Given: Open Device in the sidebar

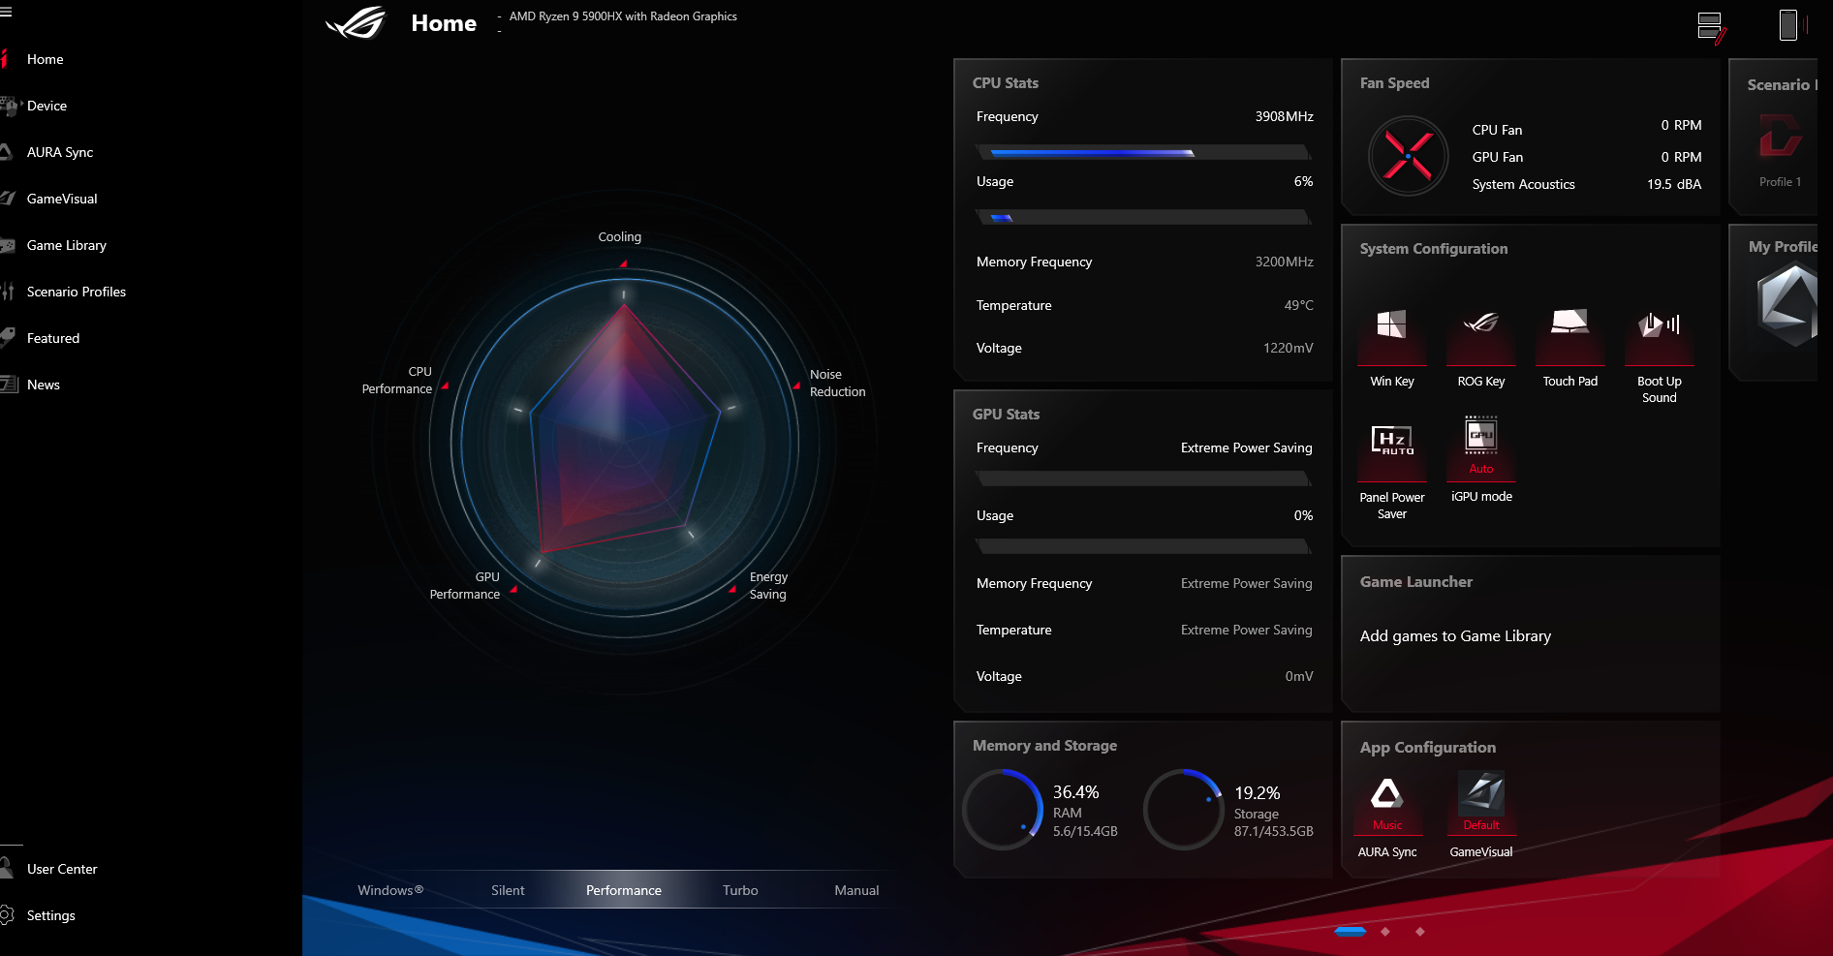Looking at the screenshot, I should tap(47, 106).
